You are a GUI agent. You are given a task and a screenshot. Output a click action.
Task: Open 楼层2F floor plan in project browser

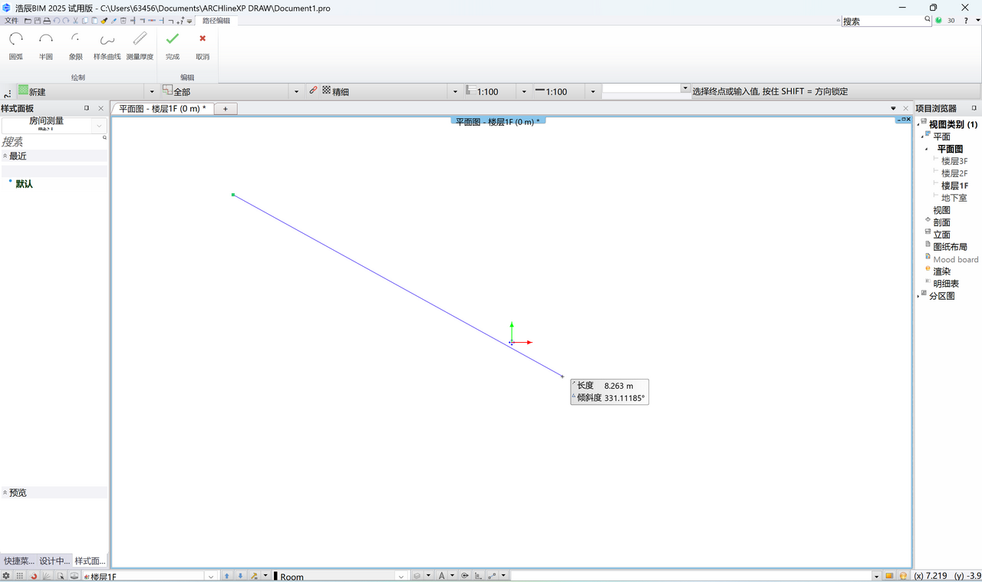click(954, 173)
